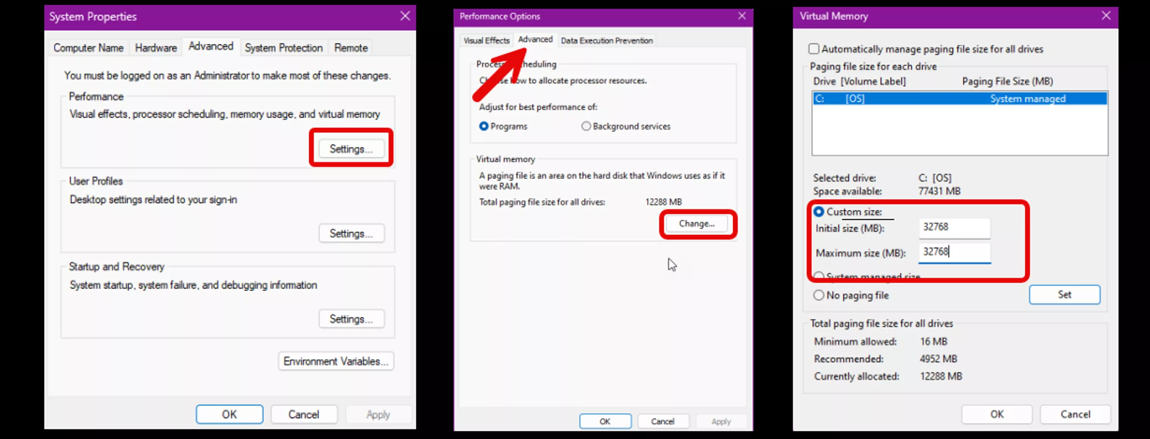This screenshot has width=1150, height=439.
Task: Click Recommended 4952 MB value
Action: pyautogui.click(x=938, y=359)
